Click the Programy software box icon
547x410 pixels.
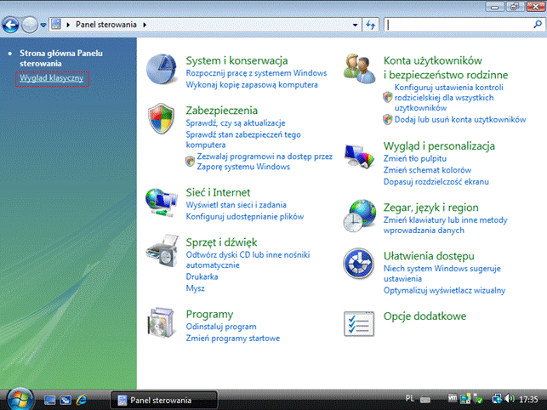[161, 322]
